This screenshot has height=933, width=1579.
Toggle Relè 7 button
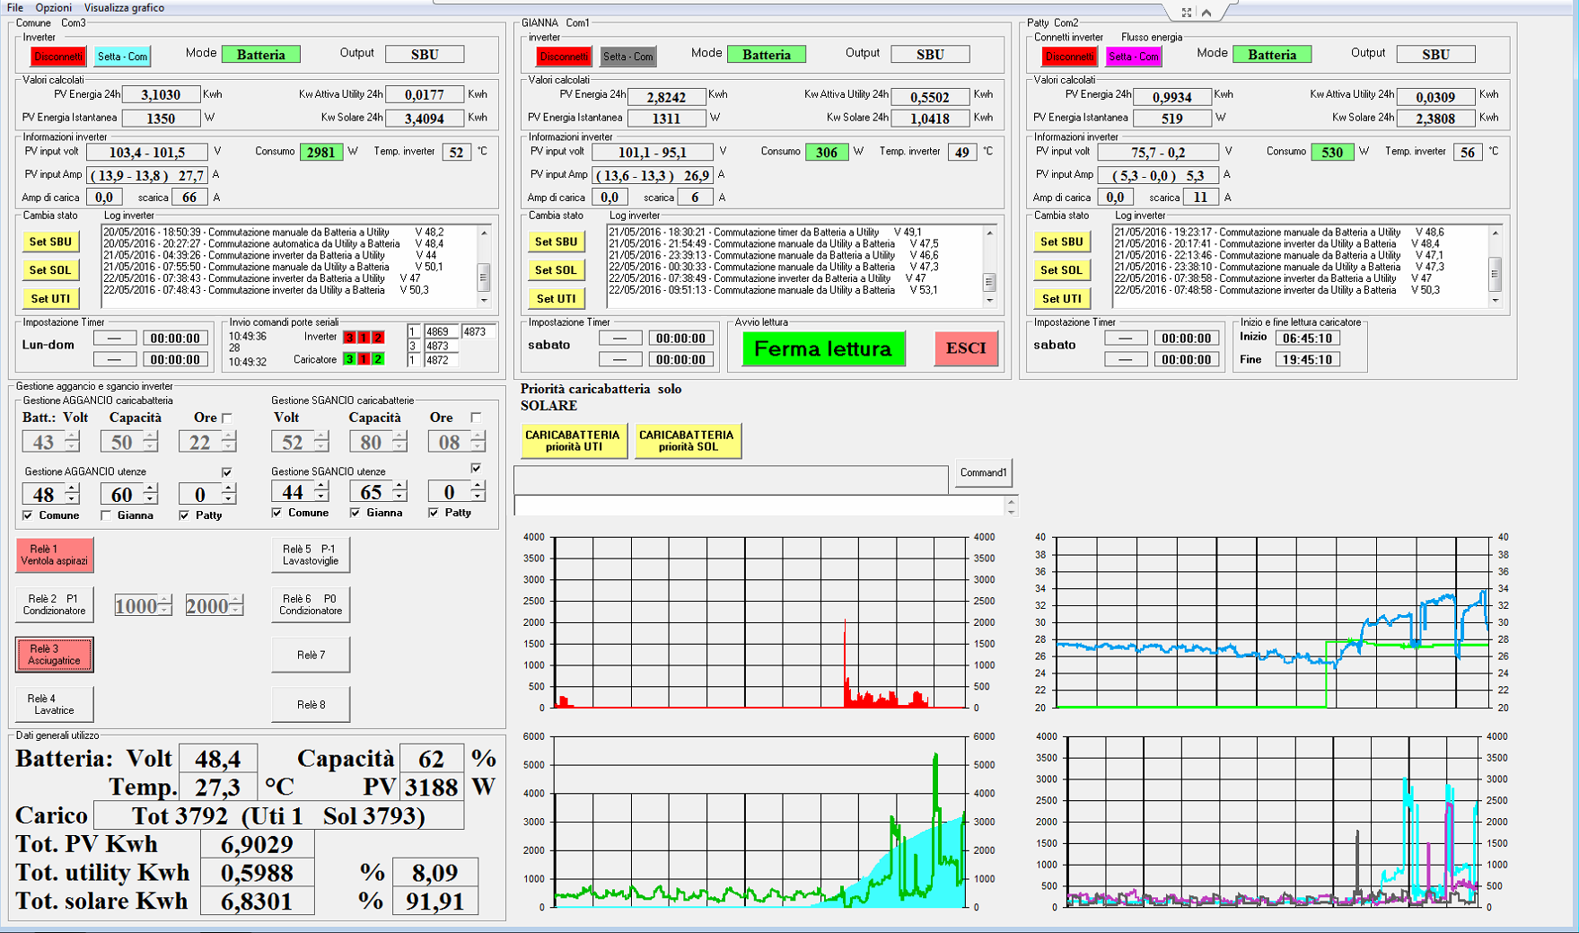coord(311,655)
